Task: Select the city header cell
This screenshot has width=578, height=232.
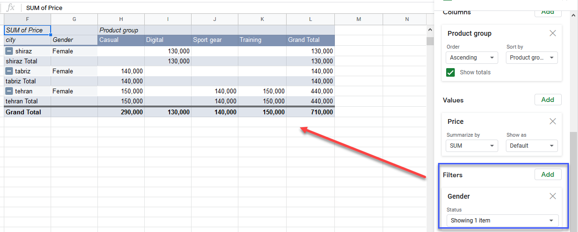Action: tap(27, 40)
